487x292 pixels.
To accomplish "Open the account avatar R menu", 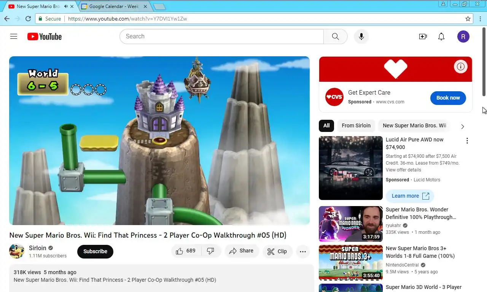I will (463, 36).
